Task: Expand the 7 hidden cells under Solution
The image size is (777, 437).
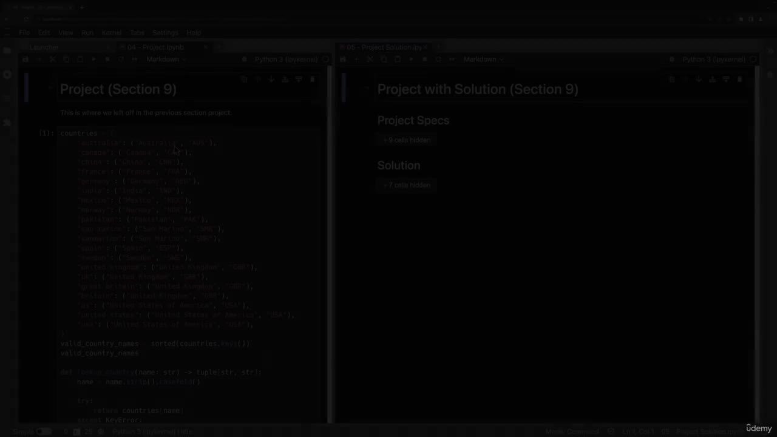Action: [x=407, y=185]
